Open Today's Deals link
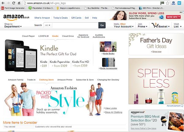 click(60, 18)
